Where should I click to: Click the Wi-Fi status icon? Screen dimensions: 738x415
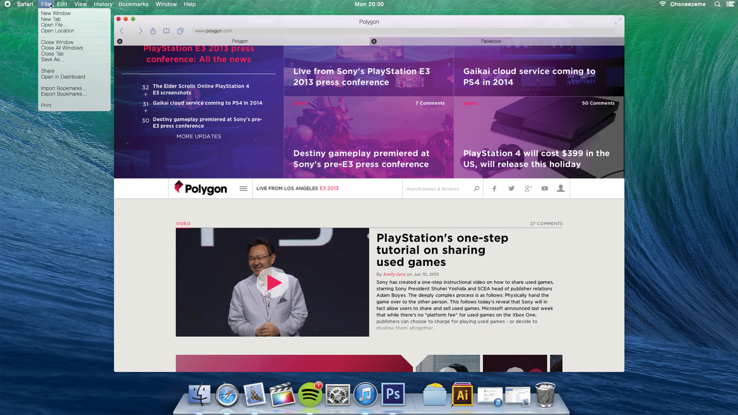(x=663, y=4)
